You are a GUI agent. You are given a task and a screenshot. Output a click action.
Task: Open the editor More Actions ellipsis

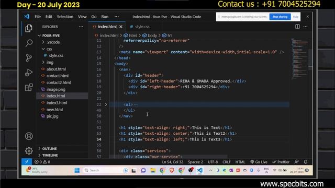[x=306, y=27]
